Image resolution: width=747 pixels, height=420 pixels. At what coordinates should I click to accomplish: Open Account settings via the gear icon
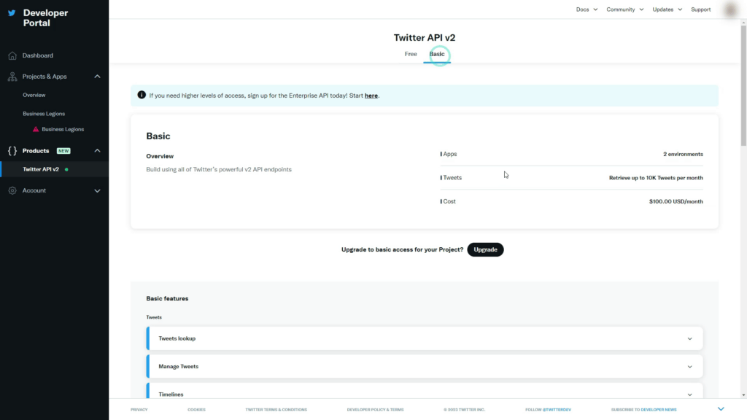12,190
